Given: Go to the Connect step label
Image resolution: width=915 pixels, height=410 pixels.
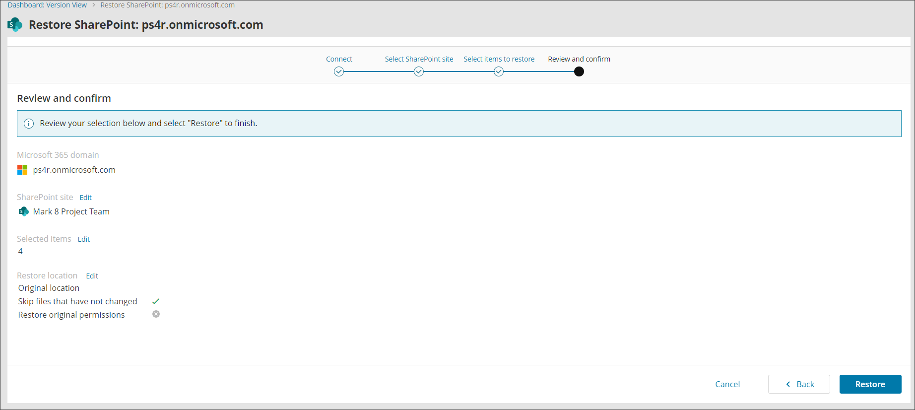Looking at the screenshot, I should 339,59.
